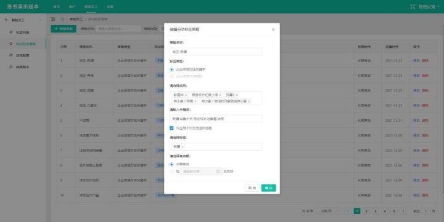
Task: Click blue edit link in table row 4
Action: pos(416,105)
